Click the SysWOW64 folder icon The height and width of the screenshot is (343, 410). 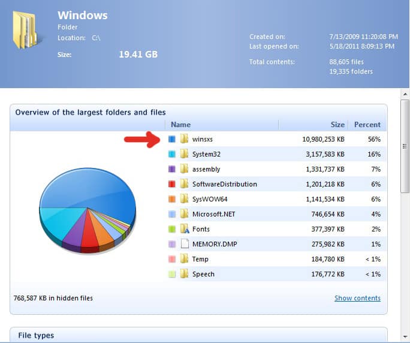(185, 199)
